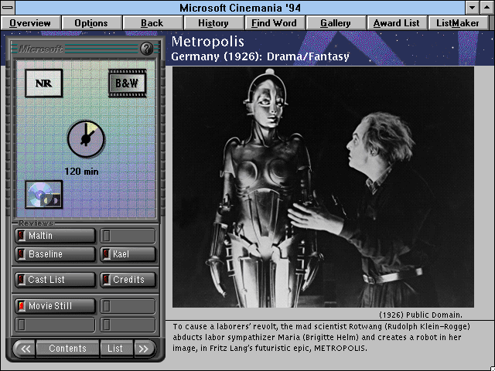Minimize the Cinemania window
Viewport: 495px width, 371px height.
tap(473, 7)
